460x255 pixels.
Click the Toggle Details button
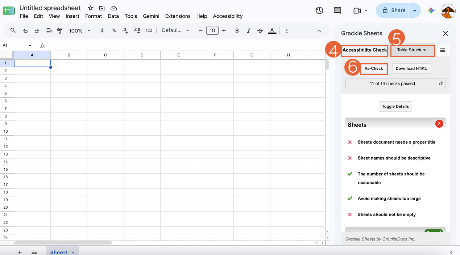[395, 106]
